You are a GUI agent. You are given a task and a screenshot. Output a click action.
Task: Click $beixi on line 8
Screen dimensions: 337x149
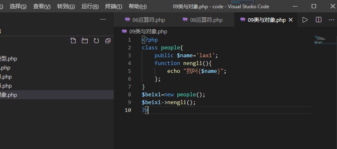click(x=151, y=95)
